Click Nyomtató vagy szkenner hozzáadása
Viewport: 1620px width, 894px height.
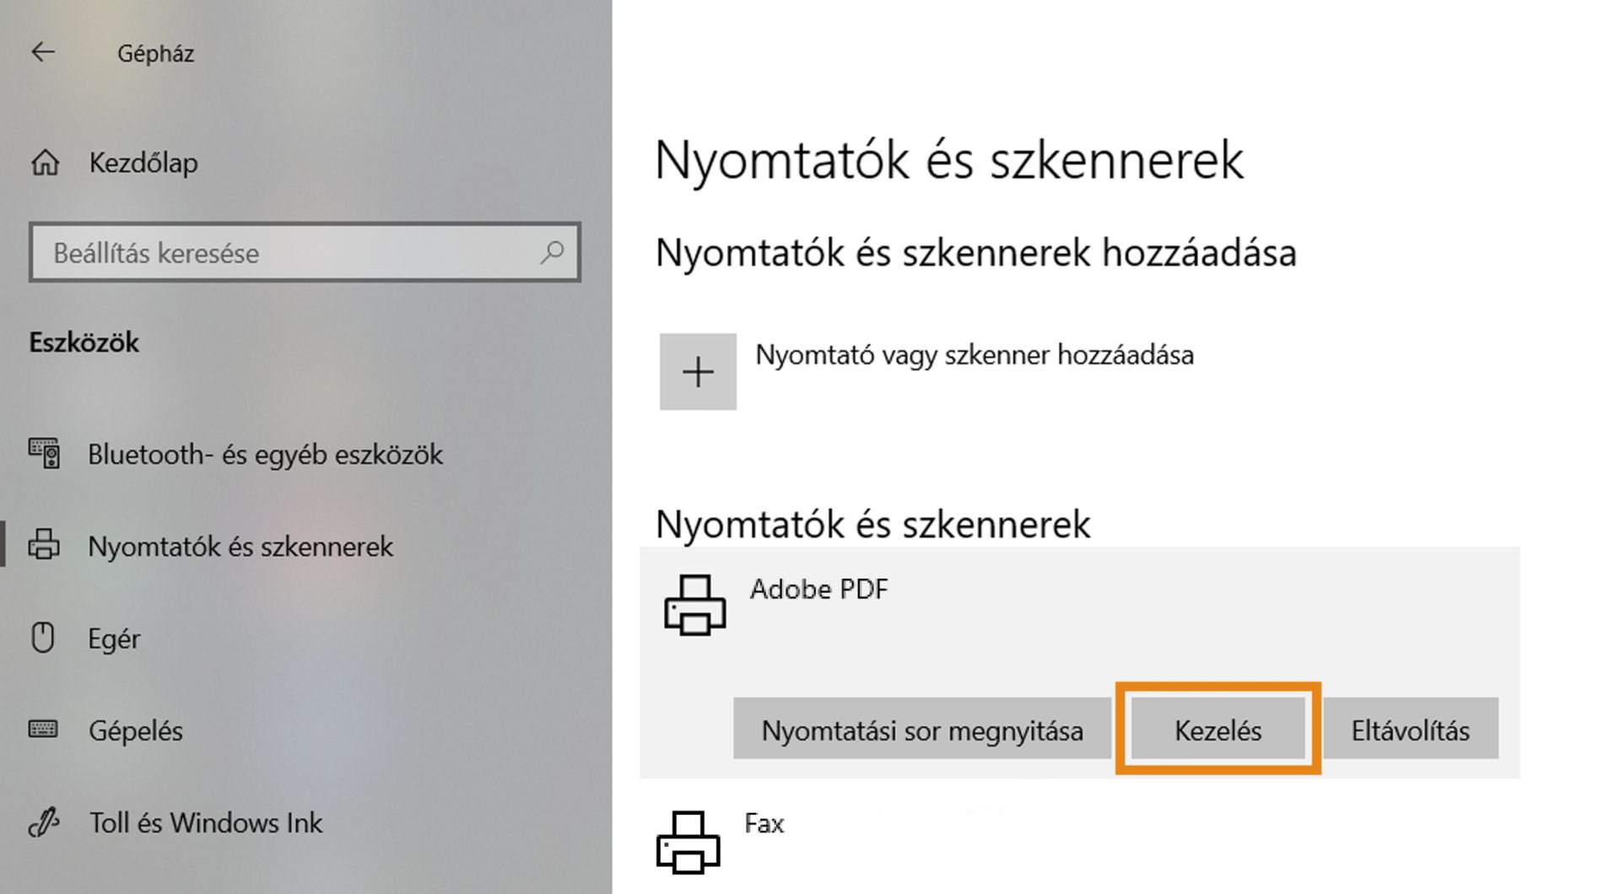973,355
